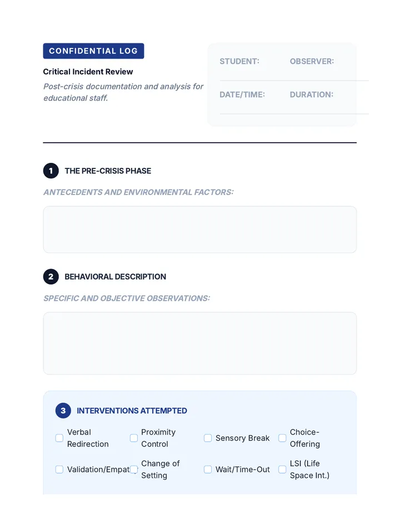The height and width of the screenshot is (518, 400).
Task: Click the CONFIDENTIAL LOG badge
Action: [93, 51]
